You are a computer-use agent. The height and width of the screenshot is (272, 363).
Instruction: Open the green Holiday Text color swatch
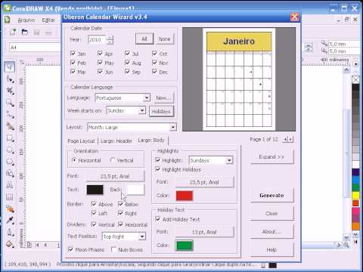click(x=185, y=246)
